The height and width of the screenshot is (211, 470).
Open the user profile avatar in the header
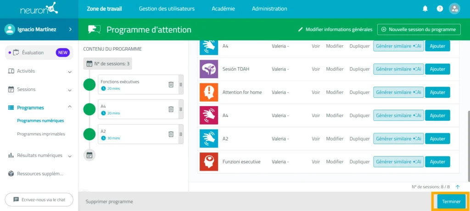(454, 9)
